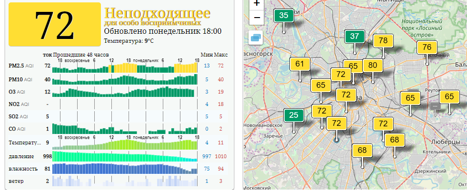Zoom out of the map with the minus button

(x=257, y=18)
